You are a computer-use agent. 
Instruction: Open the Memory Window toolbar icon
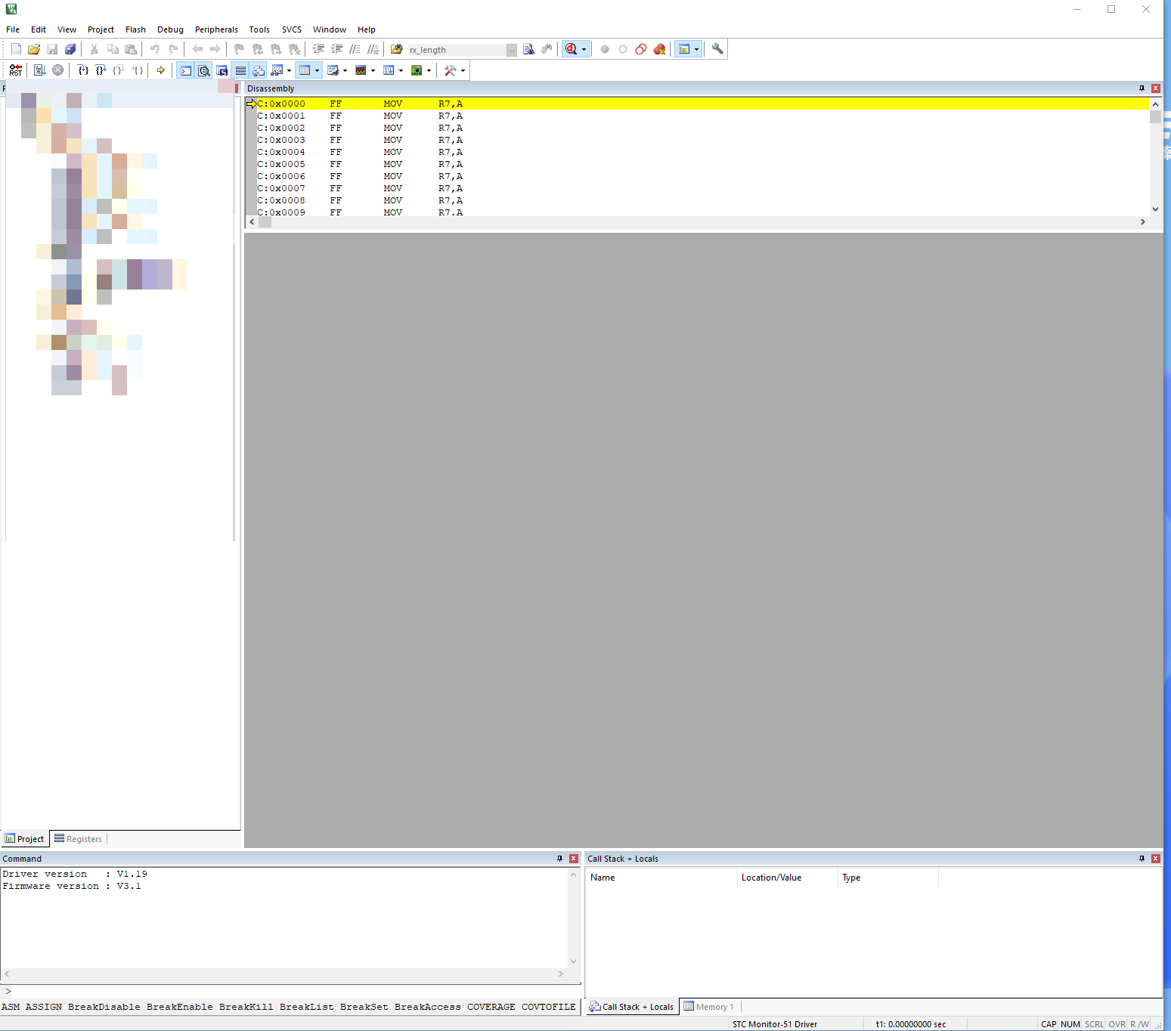(x=305, y=70)
